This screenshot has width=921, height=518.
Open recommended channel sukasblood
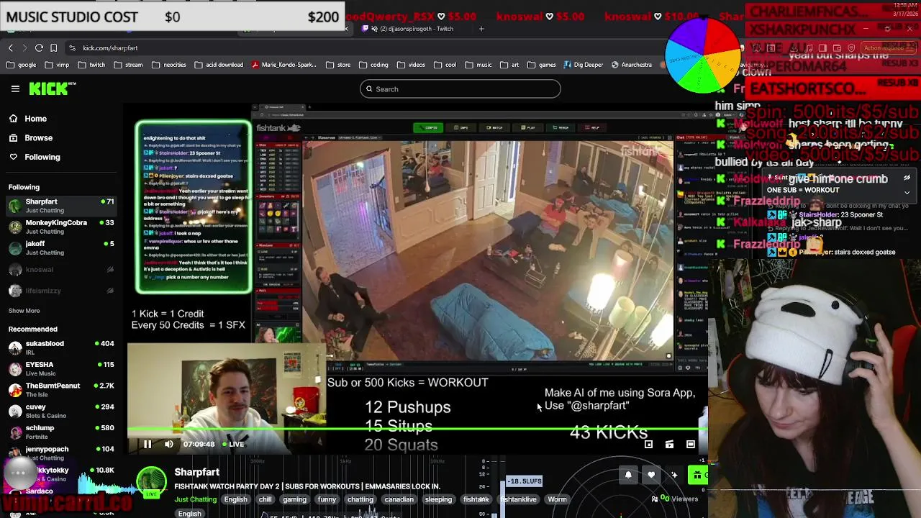coord(61,347)
